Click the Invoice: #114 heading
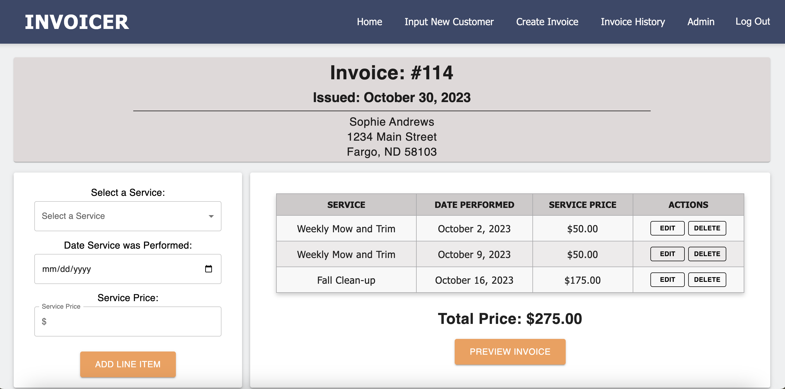 click(392, 73)
